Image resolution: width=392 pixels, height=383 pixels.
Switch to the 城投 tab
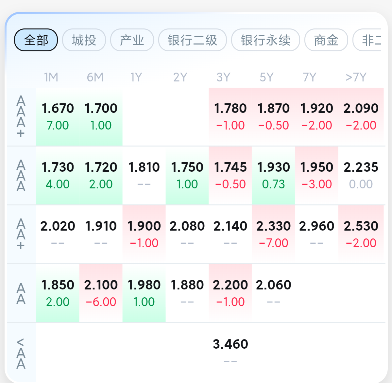(x=84, y=40)
